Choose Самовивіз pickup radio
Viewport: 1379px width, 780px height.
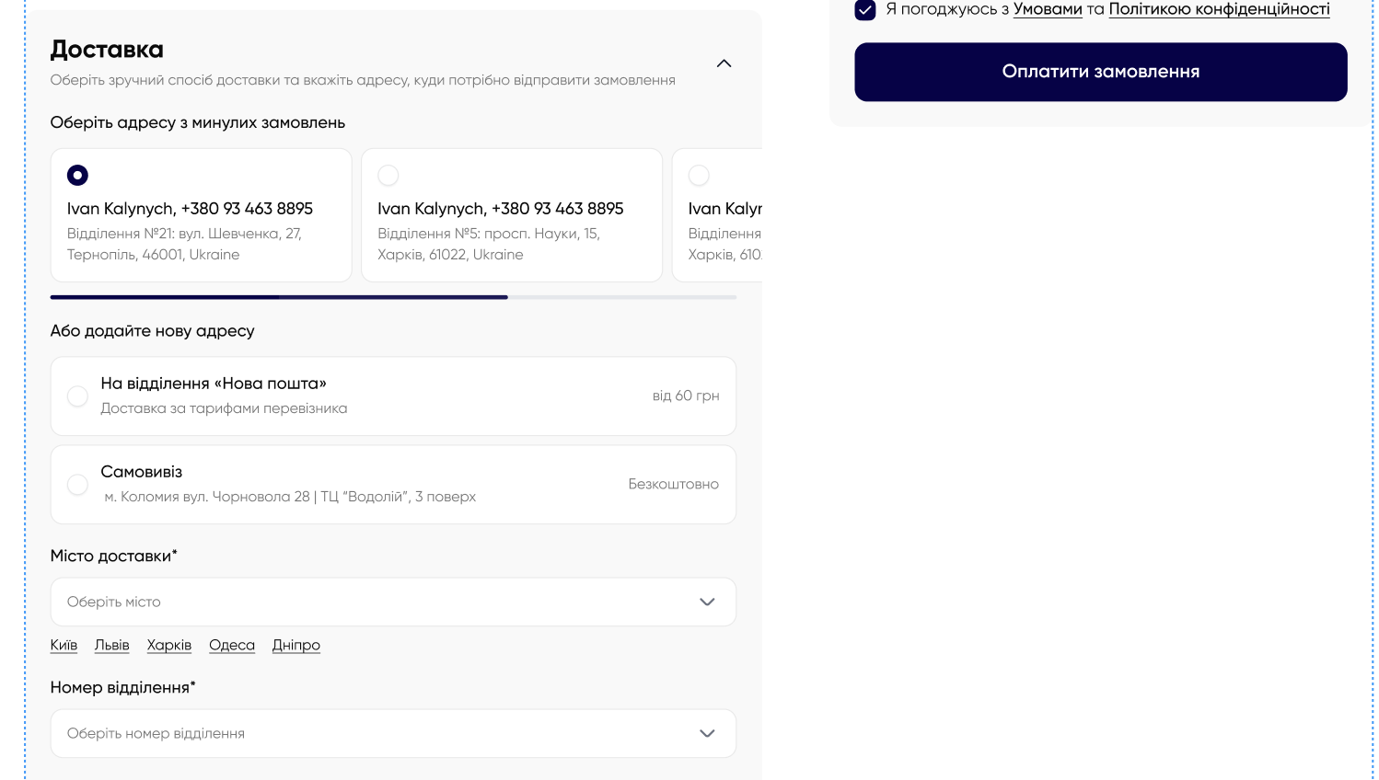(x=77, y=485)
